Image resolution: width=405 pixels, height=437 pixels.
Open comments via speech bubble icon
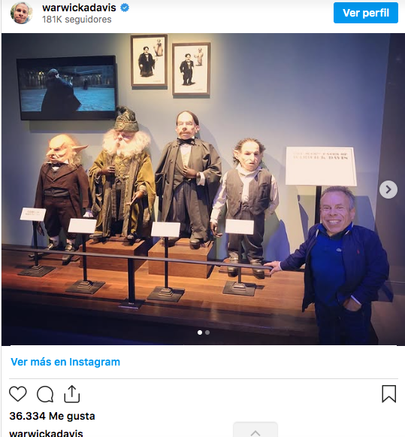tap(45, 394)
